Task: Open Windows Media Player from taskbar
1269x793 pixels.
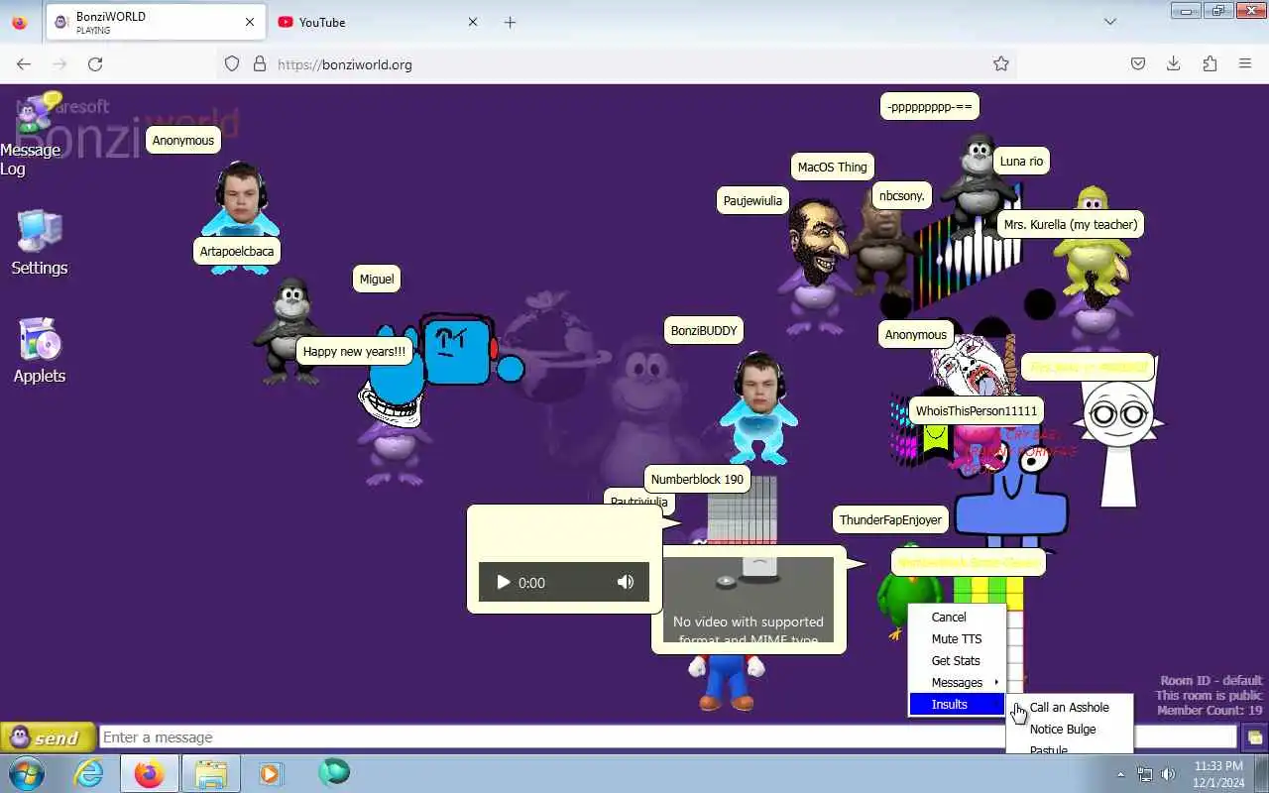Action: click(x=271, y=773)
